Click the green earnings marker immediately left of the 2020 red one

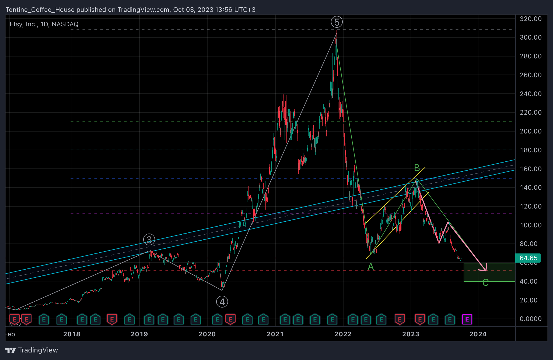click(217, 319)
